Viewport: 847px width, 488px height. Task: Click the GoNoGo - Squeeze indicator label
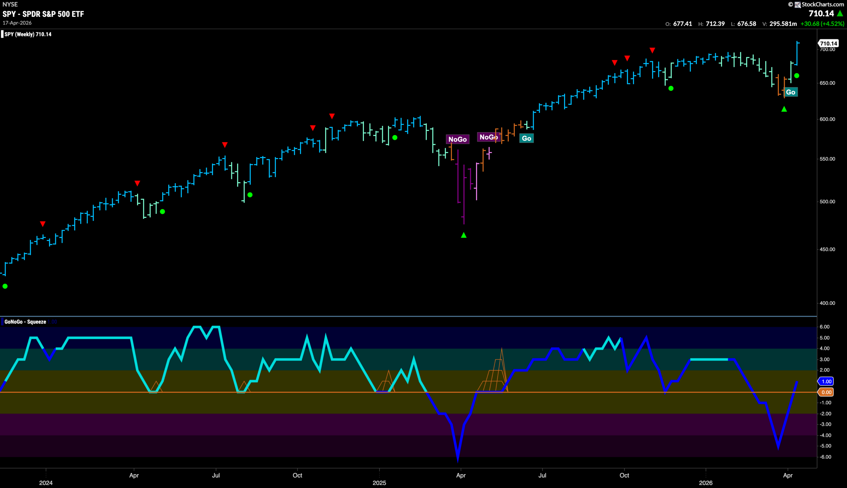pyautogui.click(x=25, y=322)
